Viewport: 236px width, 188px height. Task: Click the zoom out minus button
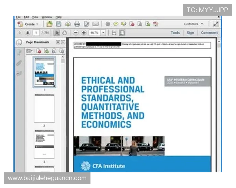pos(76,33)
